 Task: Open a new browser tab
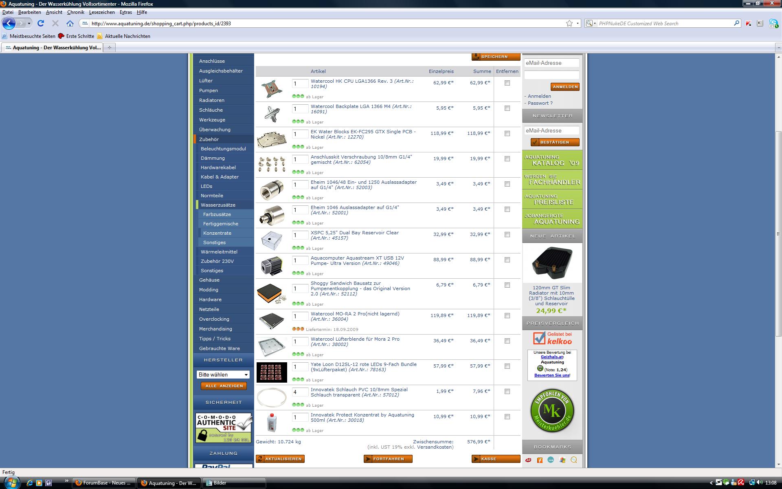(x=109, y=48)
